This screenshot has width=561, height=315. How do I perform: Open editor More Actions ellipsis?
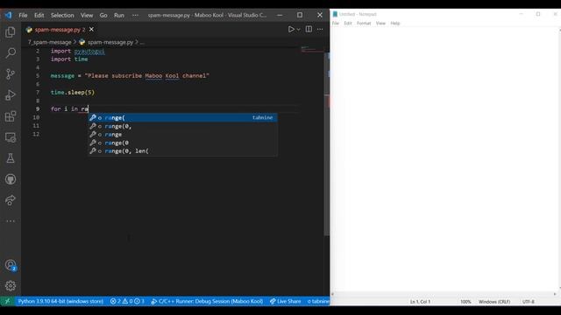pos(320,29)
